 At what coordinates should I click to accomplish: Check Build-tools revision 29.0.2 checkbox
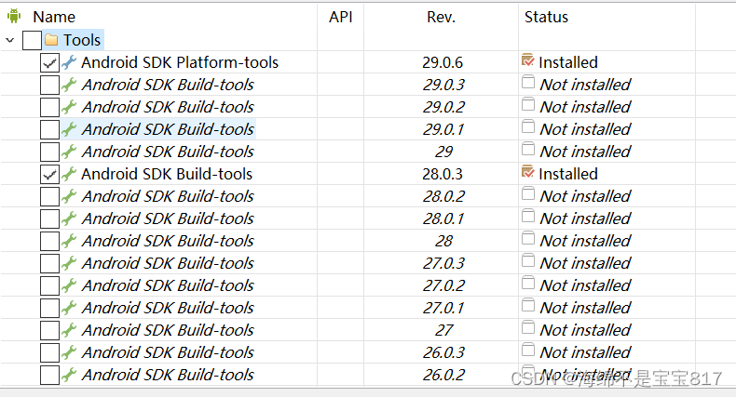coord(49,107)
